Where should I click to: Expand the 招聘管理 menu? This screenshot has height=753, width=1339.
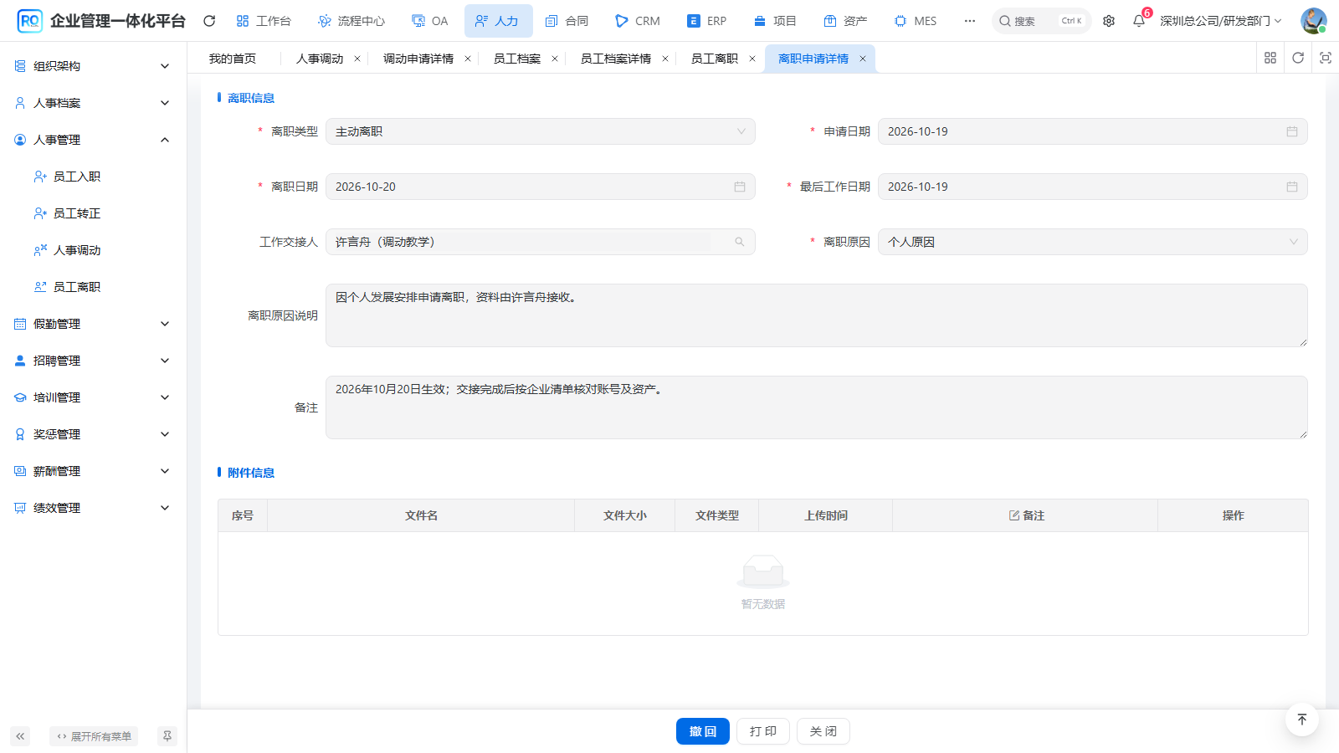(93, 361)
